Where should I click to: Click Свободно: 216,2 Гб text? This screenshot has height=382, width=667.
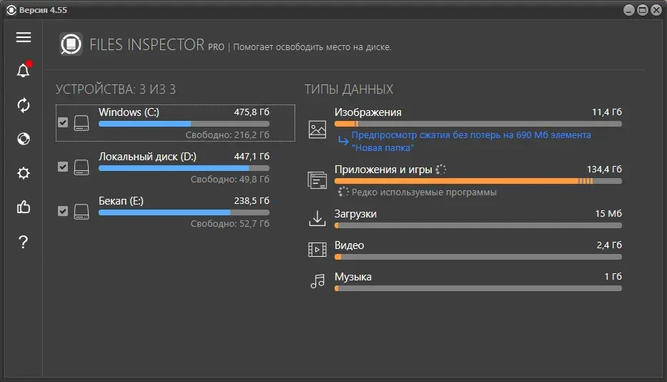pyautogui.click(x=227, y=135)
